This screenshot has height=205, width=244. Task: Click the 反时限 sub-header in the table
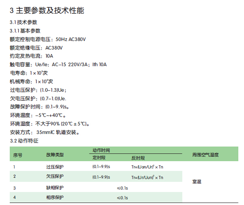click(138, 158)
